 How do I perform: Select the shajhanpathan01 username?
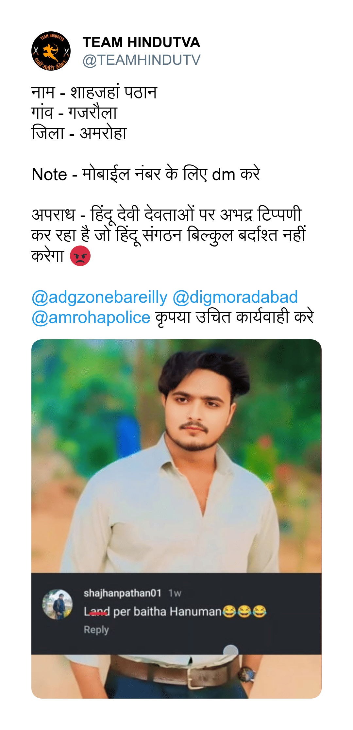pos(123,593)
